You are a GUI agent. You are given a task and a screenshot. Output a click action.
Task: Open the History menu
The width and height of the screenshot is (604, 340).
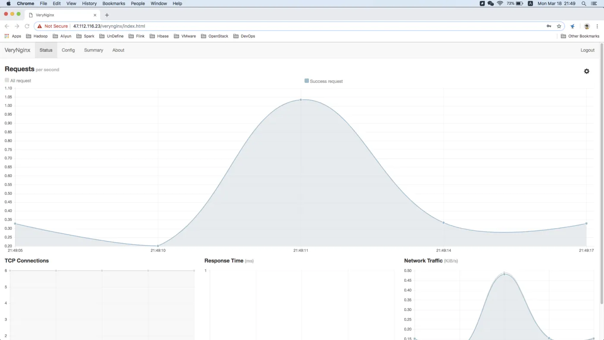pos(89,3)
